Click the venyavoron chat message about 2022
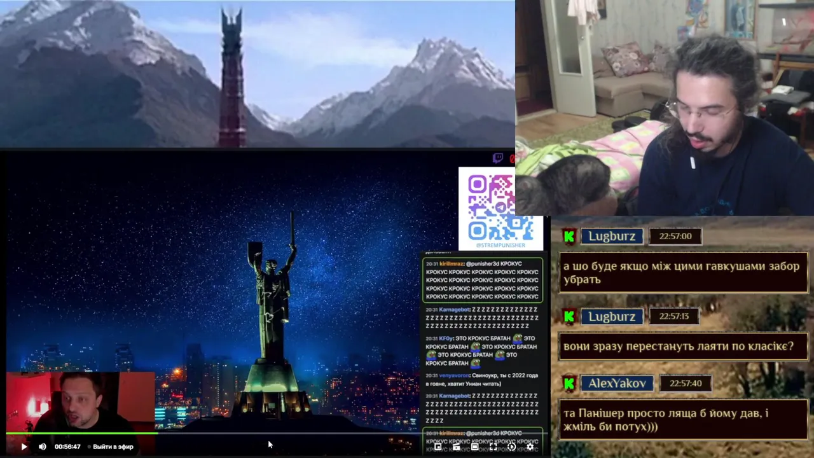This screenshot has height=458, width=814. point(482,380)
